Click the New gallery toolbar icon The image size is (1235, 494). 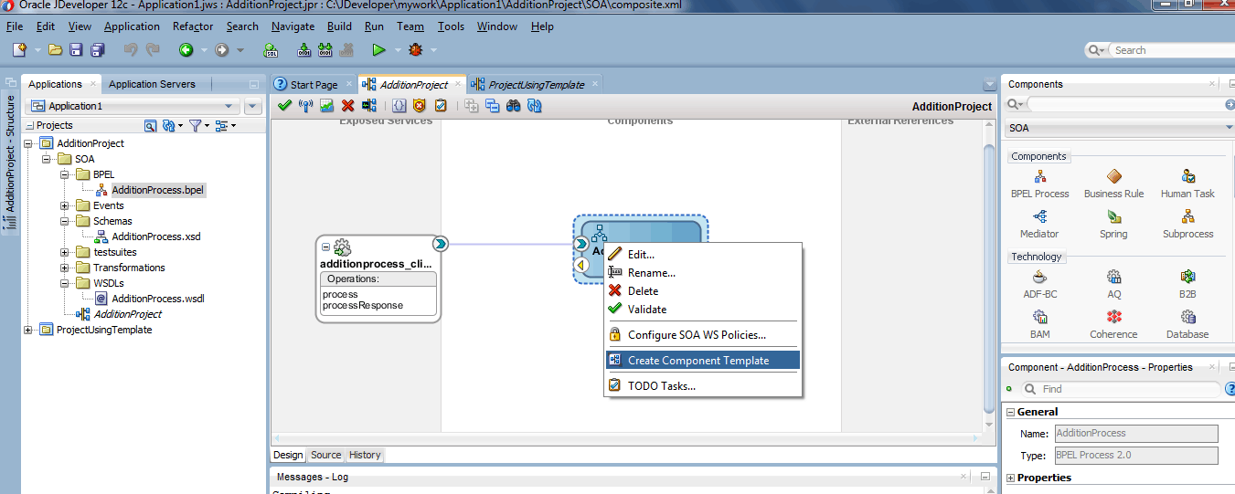pos(19,50)
